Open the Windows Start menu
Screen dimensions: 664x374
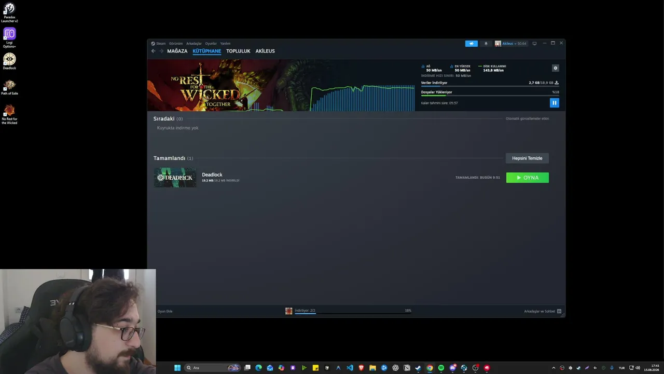point(177,368)
